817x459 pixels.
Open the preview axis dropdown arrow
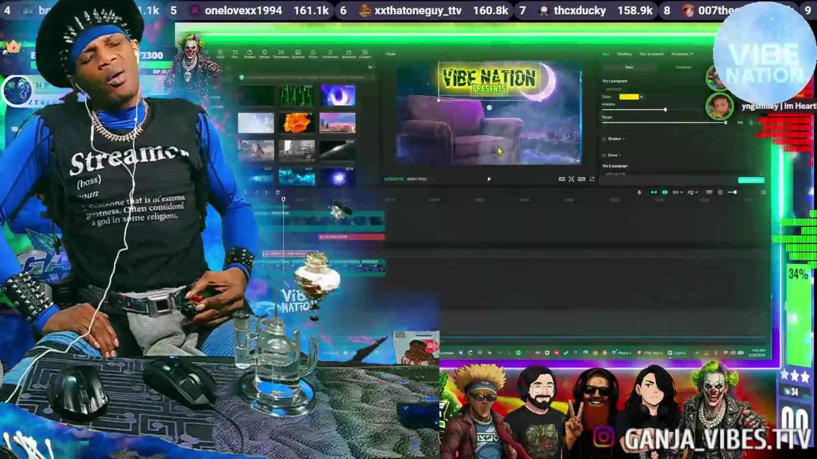click(696, 192)
